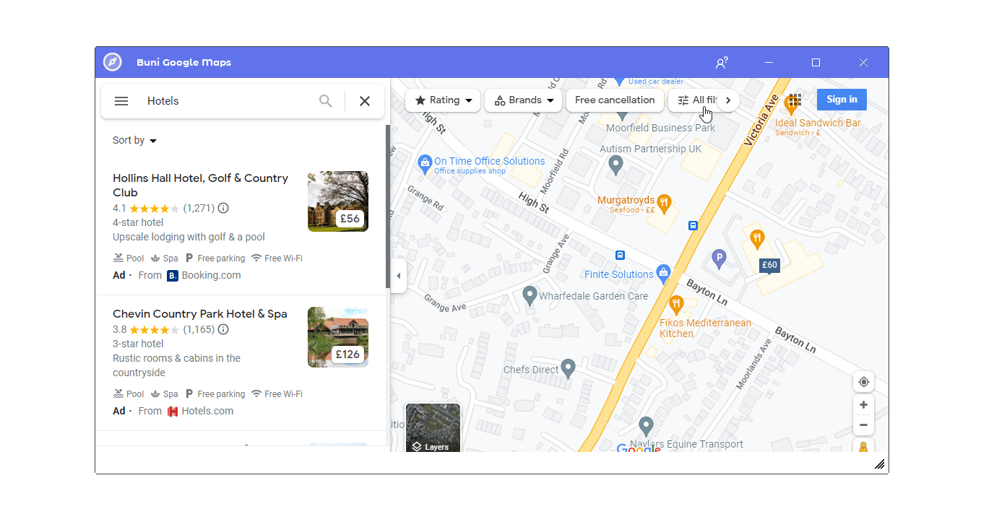Collapse the side results panel
This screenshot has height=522, width=981.
click(x=398, y=276)
